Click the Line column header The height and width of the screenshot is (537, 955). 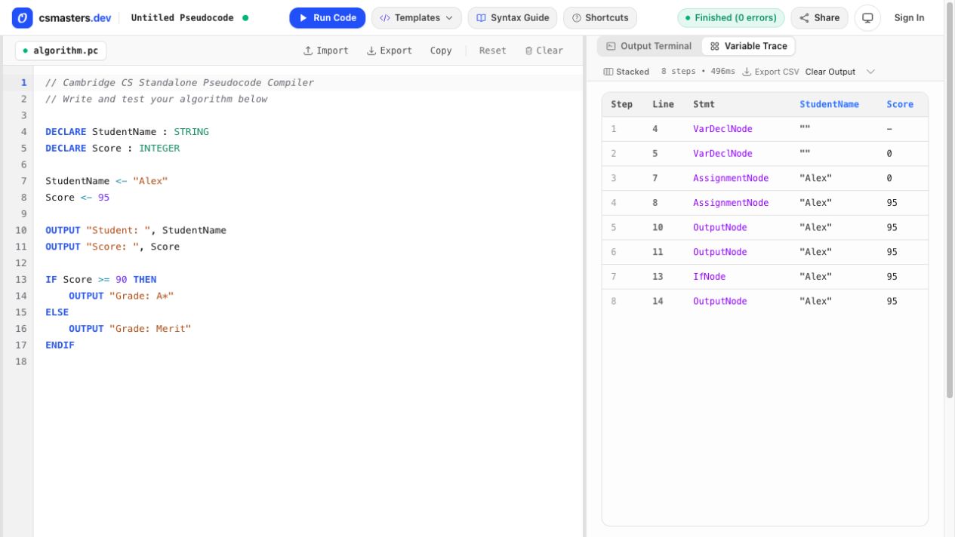point(663,104)
